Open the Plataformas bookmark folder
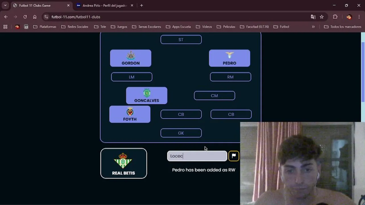This screenshot has height=205, width=365. (45, 27)
